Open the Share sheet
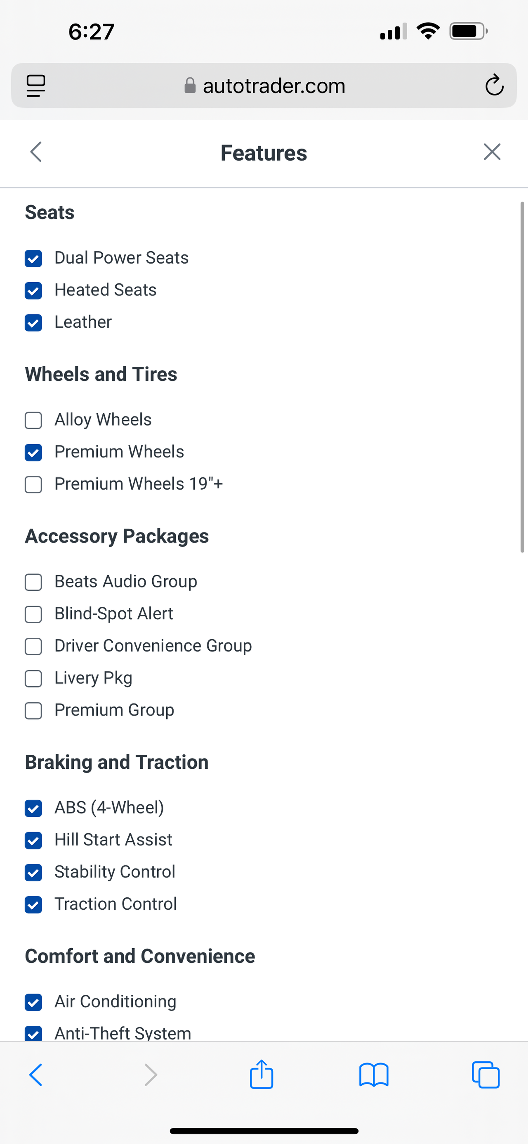The height and width of the screenshot is (1144, 528). (x=262, y=1074)
